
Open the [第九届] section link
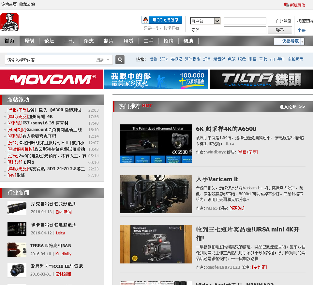pyautogui.click(x=260, y=267)
